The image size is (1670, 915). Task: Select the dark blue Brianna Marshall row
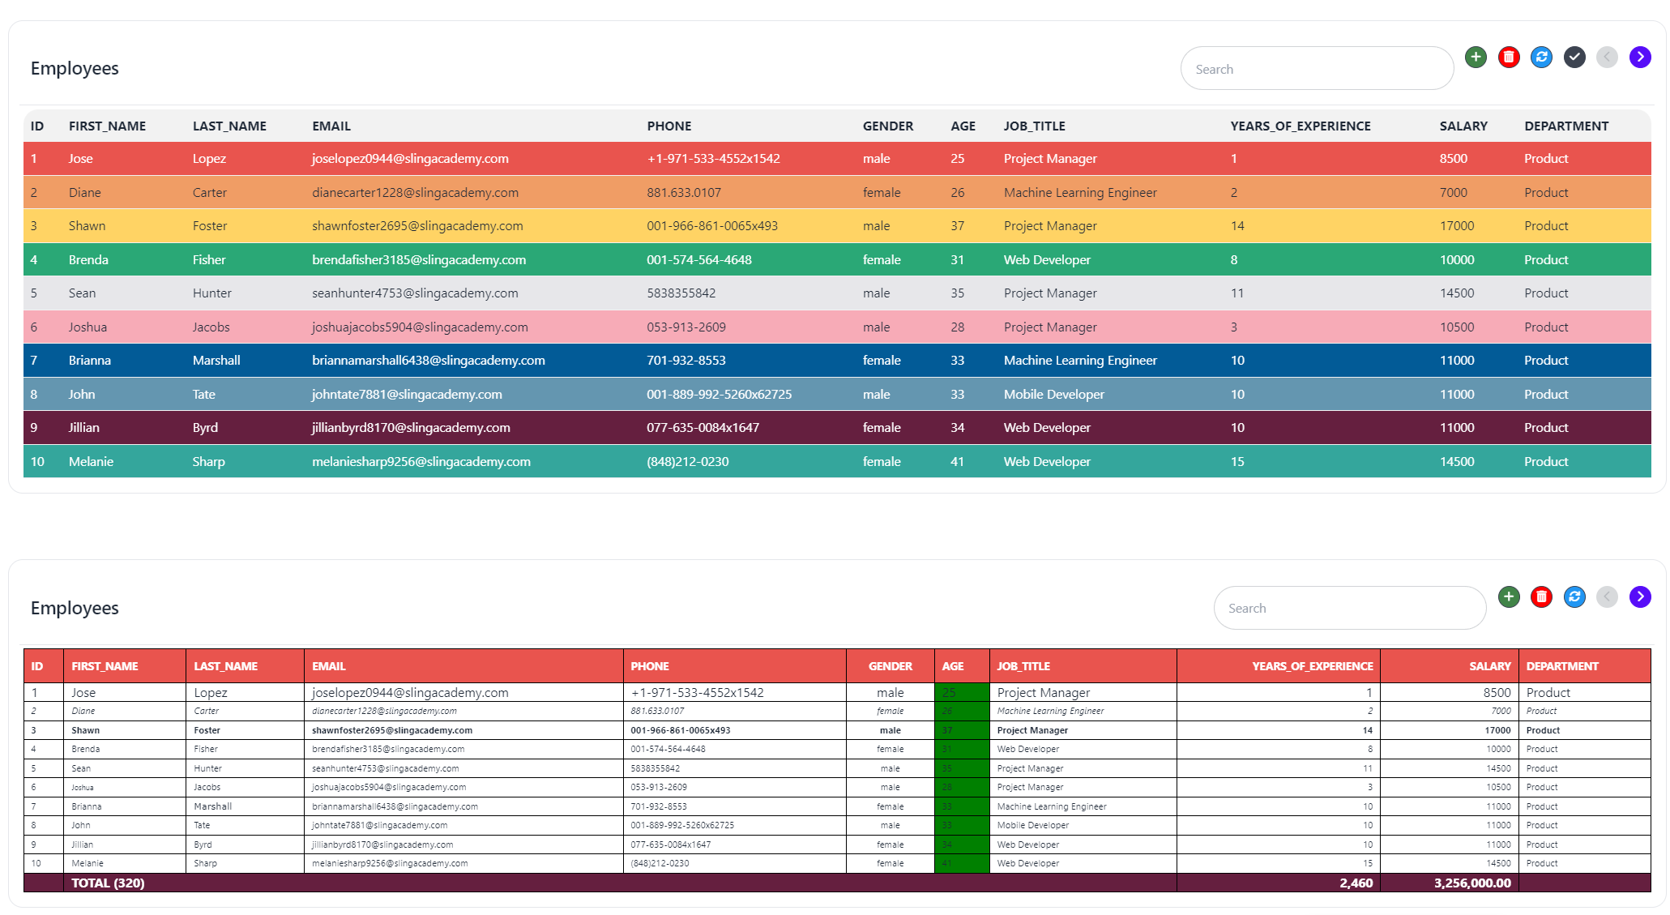[x=836, y=361]
